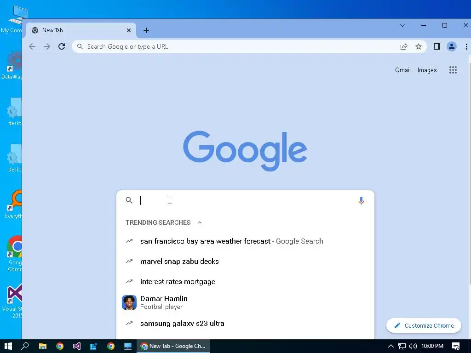
Task: Collapse the Trending Searches section
Action: (200, 222)
